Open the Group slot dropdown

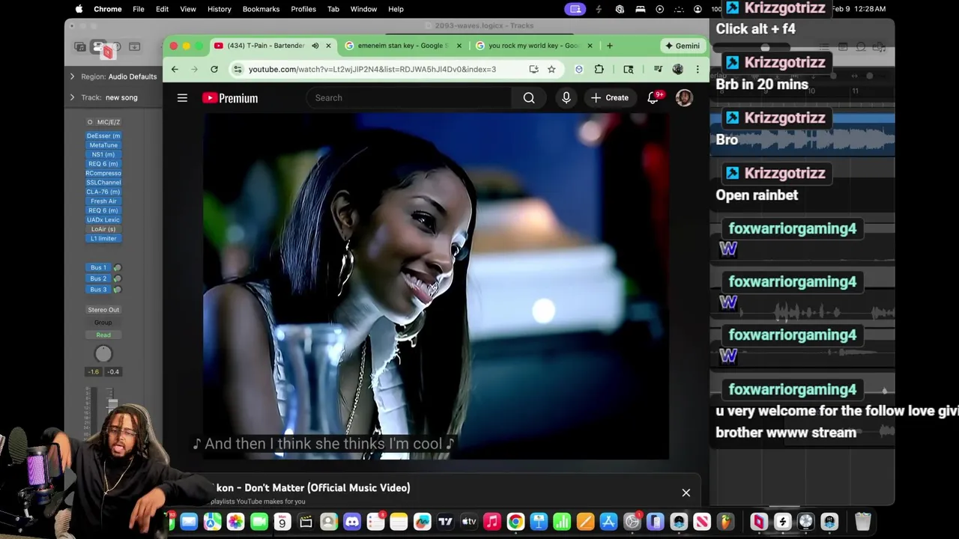(103, 323)
